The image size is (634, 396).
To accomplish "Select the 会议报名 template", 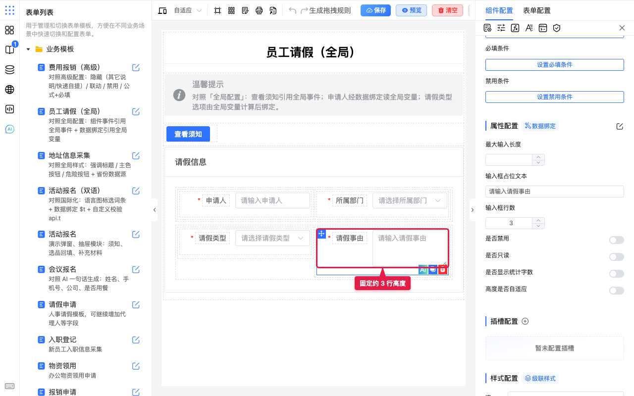I will click(x=84, y=279).
